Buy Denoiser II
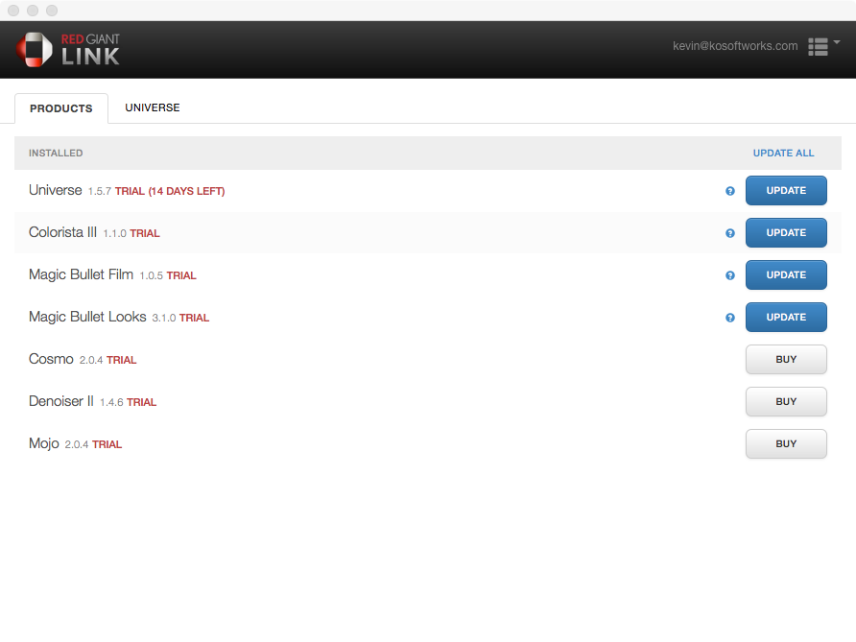Image resolution: width=856 pixels, height=642 pixels. point(786,402)
